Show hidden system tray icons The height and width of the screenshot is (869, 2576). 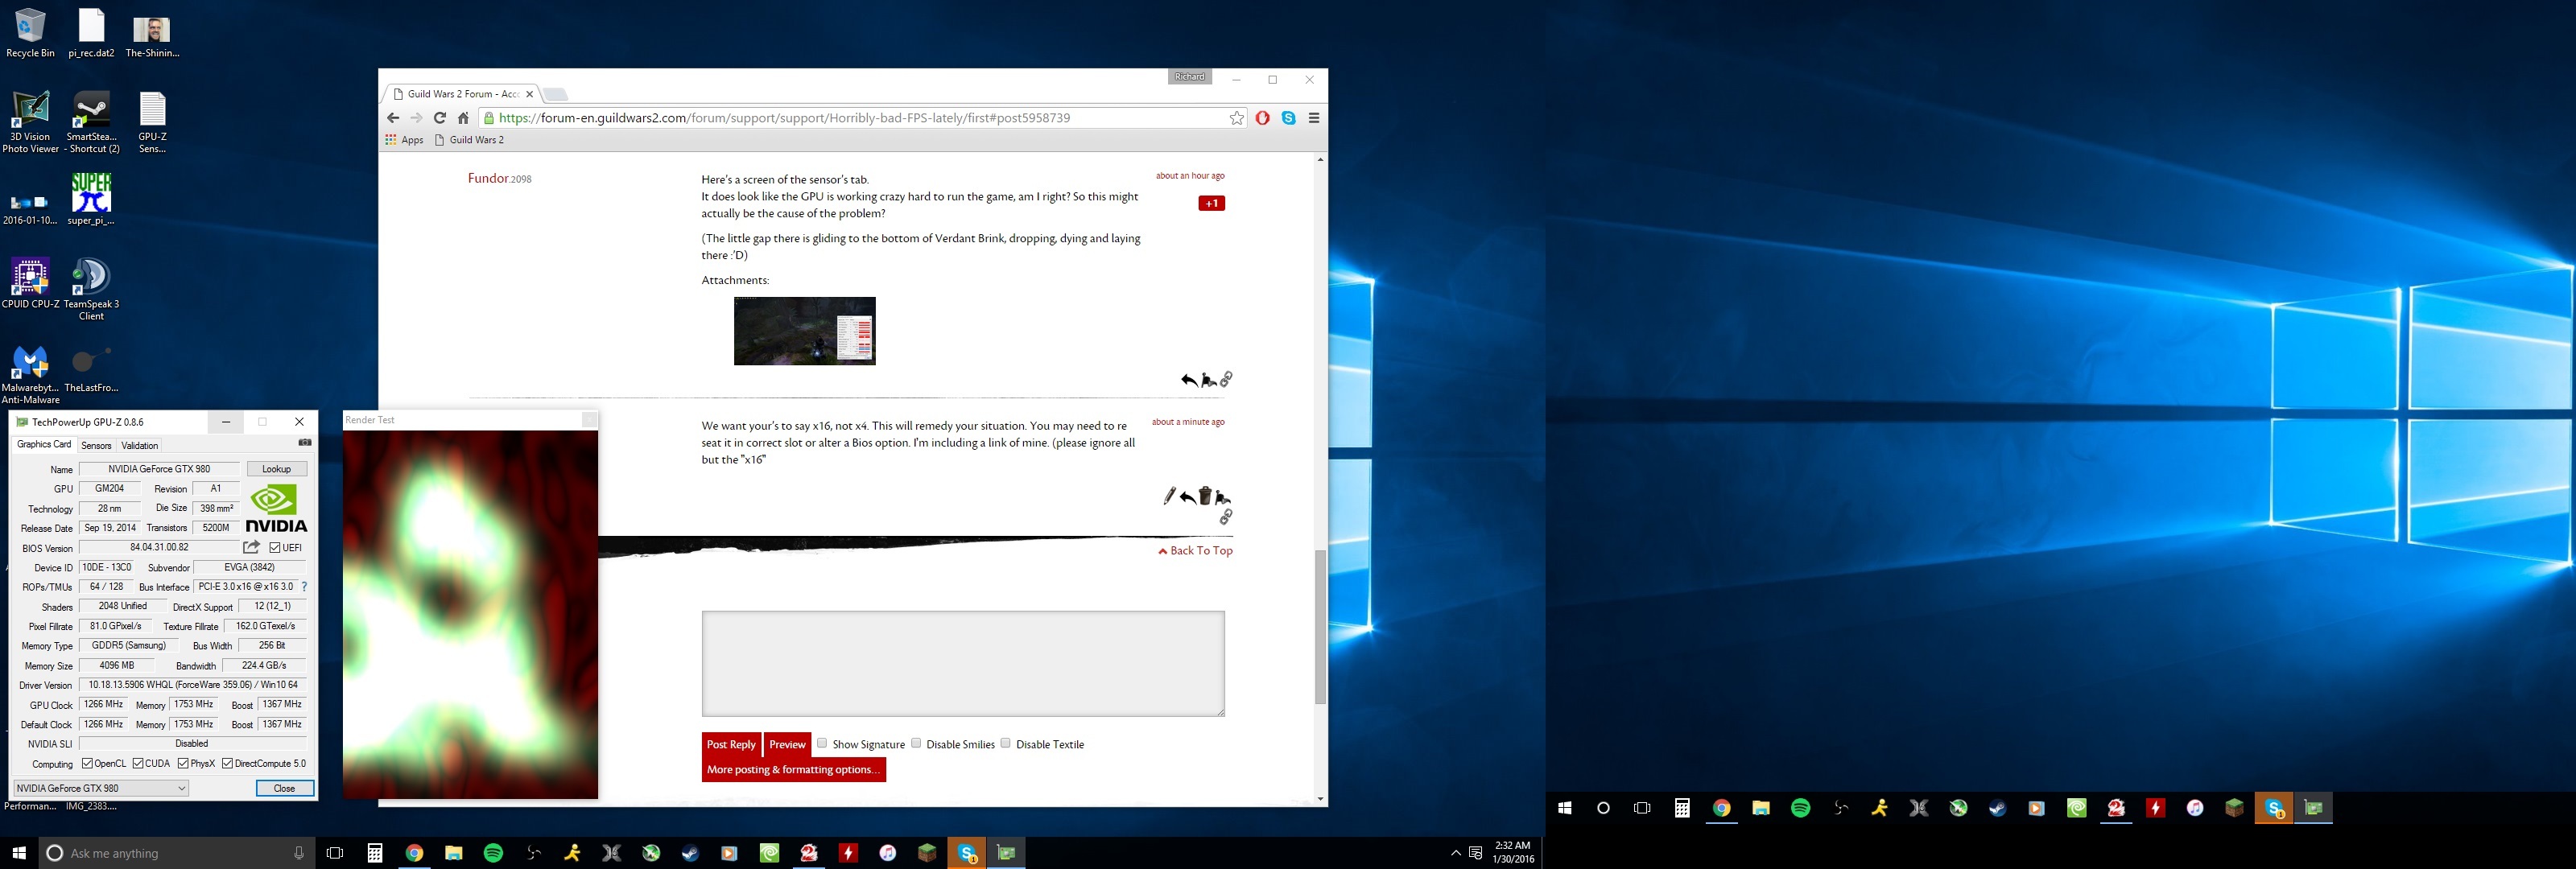coord(1455,853)
